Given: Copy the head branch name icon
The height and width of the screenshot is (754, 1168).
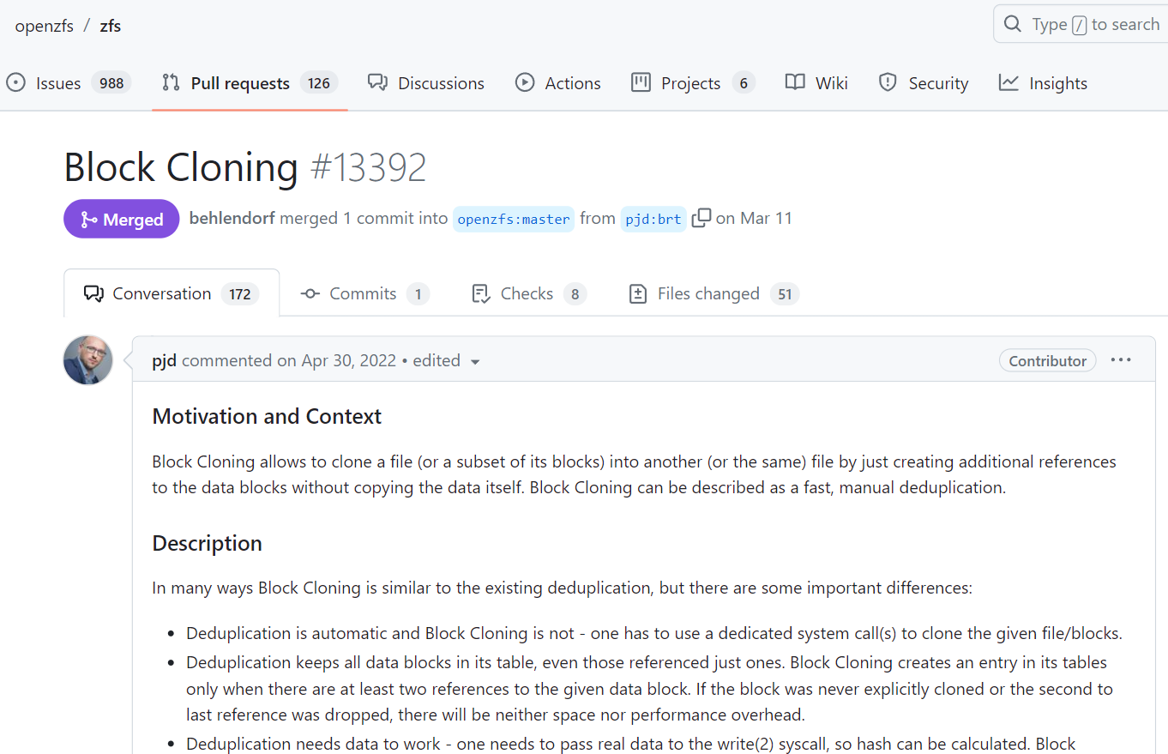Looking at the screenshot, I should click(701, 218).
